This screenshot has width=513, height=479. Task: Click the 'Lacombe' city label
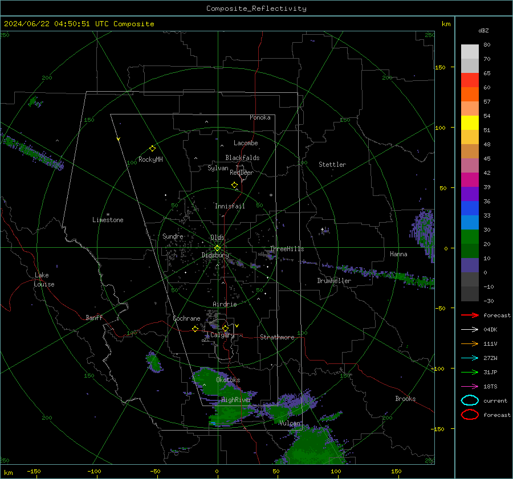pos(246,143)
